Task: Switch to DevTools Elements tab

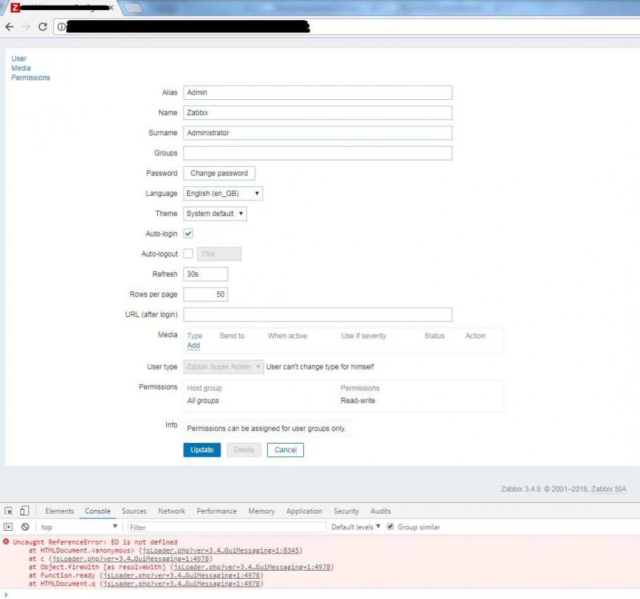Action: 59,511
